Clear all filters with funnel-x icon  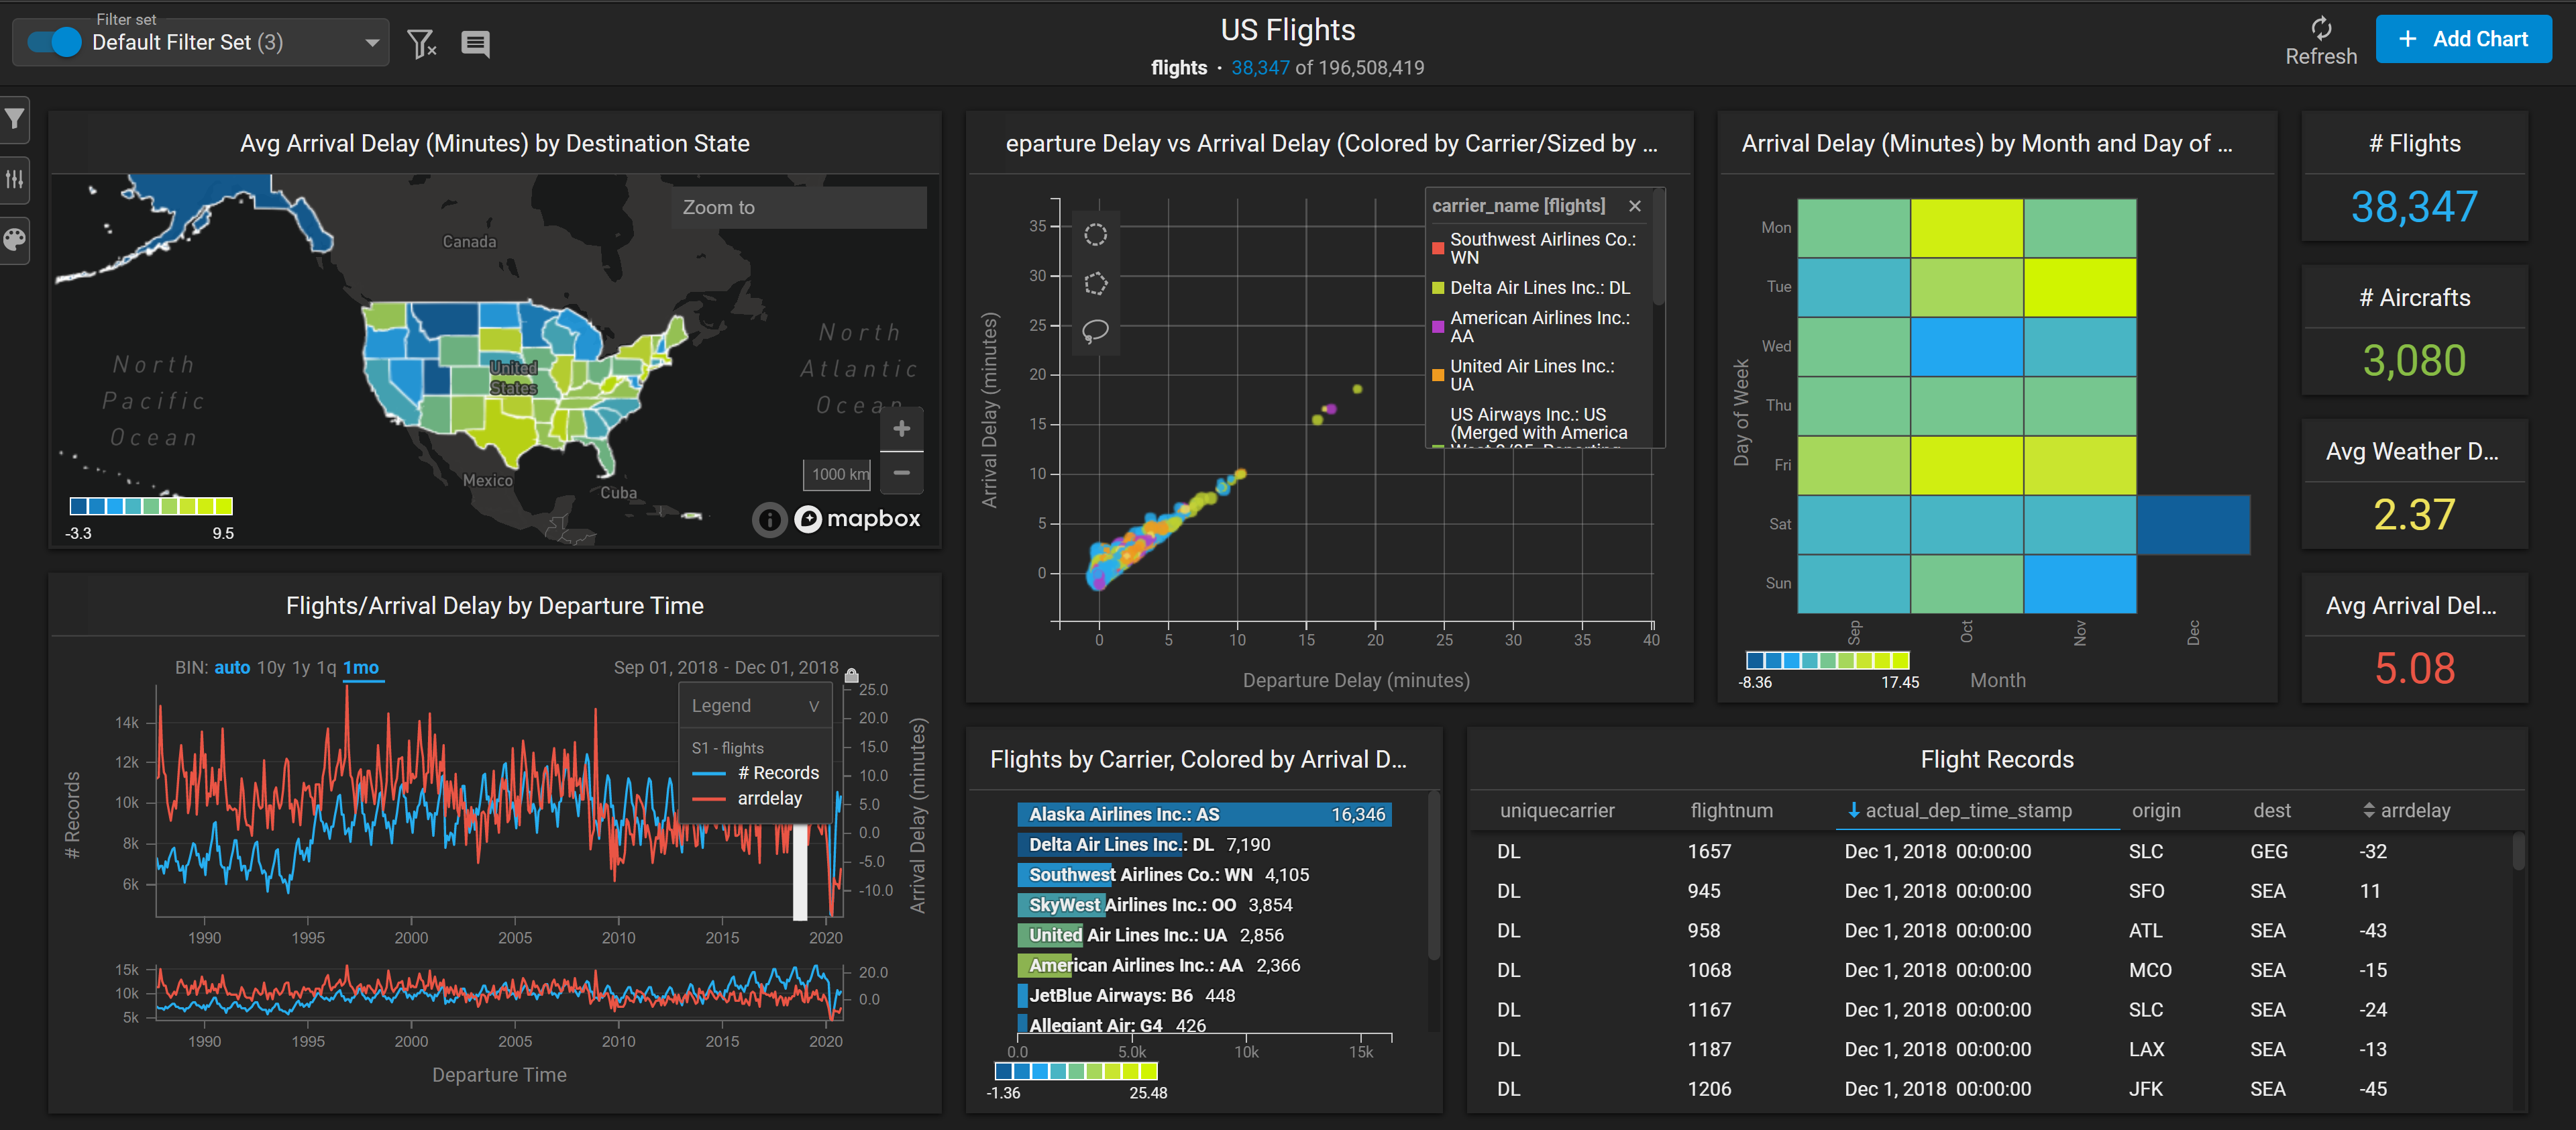422,43
